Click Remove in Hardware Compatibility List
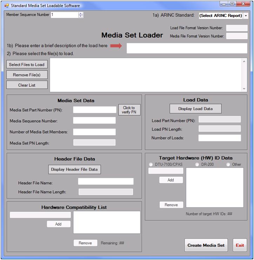254x260 pixels. click(x=86, y=243)
